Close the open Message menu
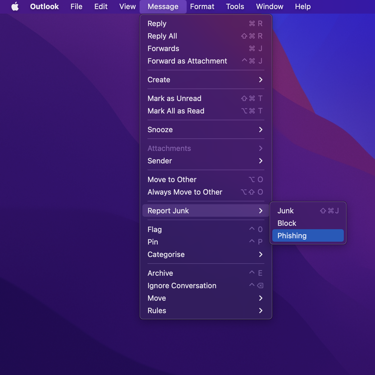 coord(163,7)
